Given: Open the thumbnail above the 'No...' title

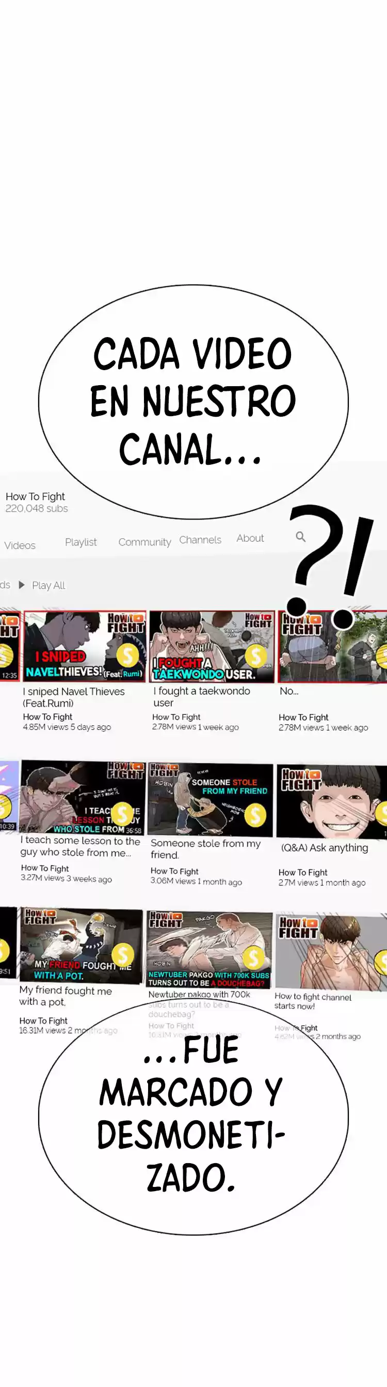Looking at the screenshot, I should [333, 647].
